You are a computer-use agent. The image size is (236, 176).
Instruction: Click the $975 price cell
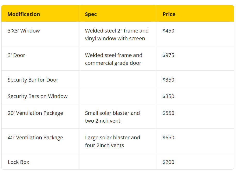(168, 55)
